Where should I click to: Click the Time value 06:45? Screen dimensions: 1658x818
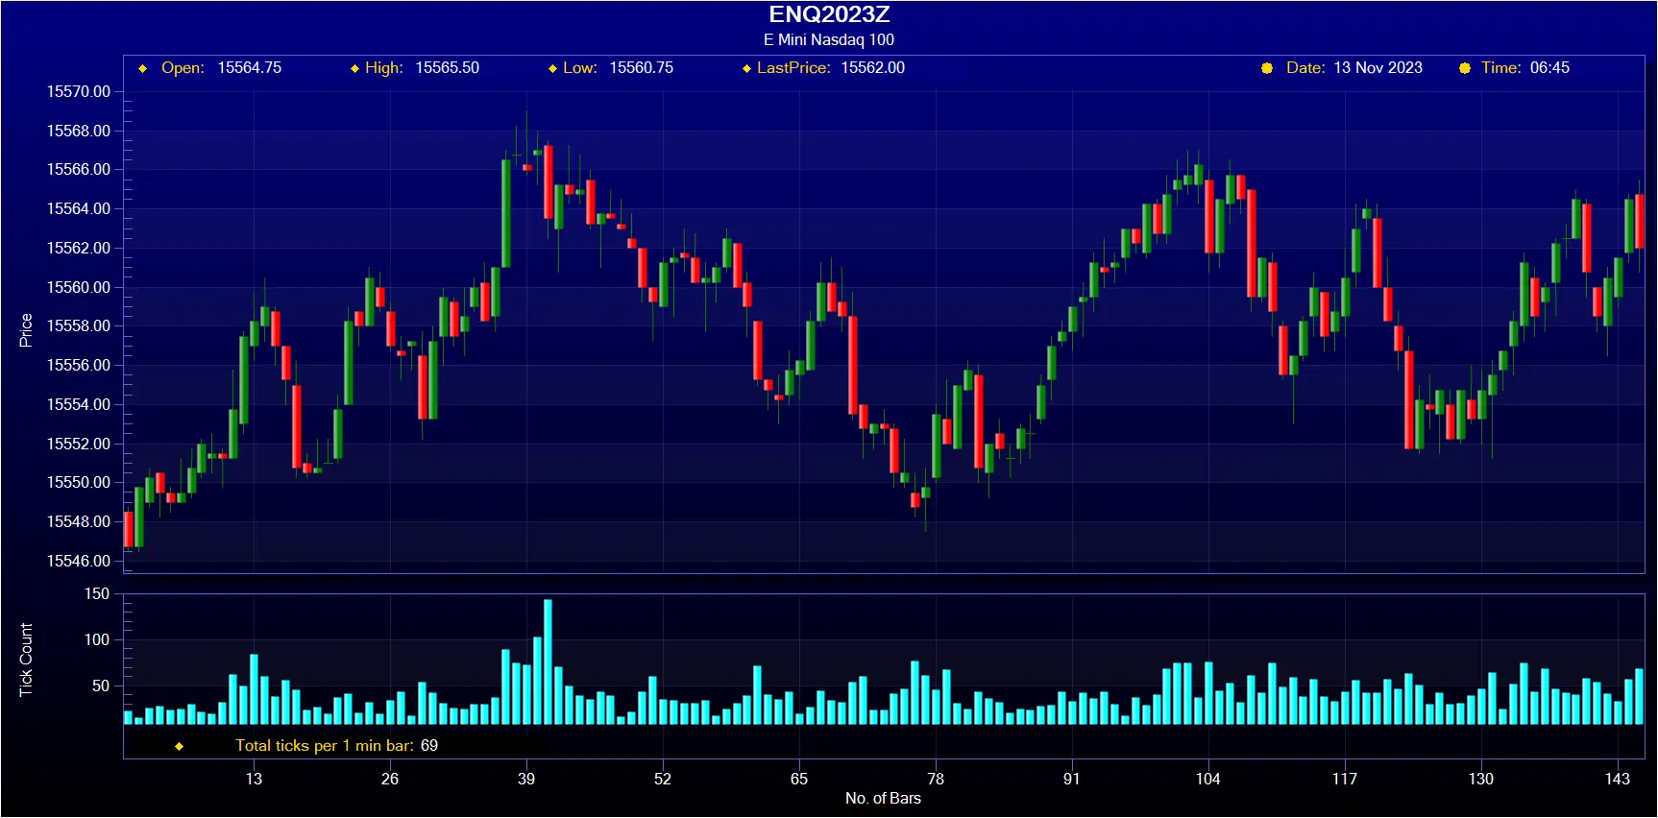1549,67
